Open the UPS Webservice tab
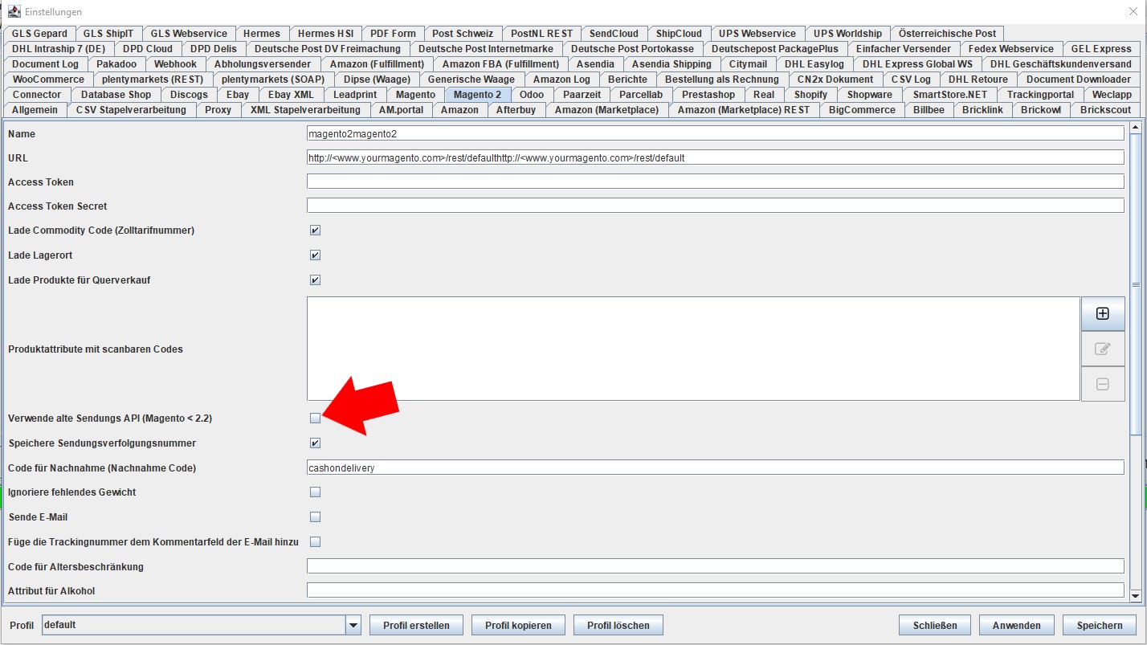The image size is (1147, 645). [757, 34]
